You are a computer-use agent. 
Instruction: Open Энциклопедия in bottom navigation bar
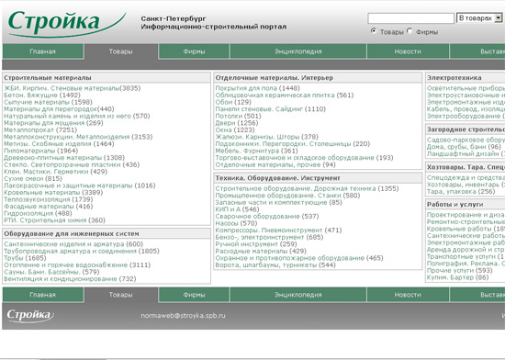tap(297, 295)
